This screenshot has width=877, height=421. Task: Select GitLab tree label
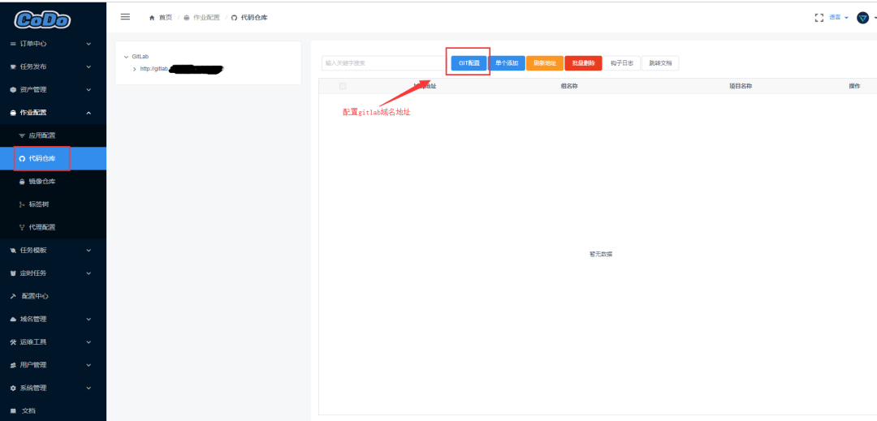click(x=140, y=57)
